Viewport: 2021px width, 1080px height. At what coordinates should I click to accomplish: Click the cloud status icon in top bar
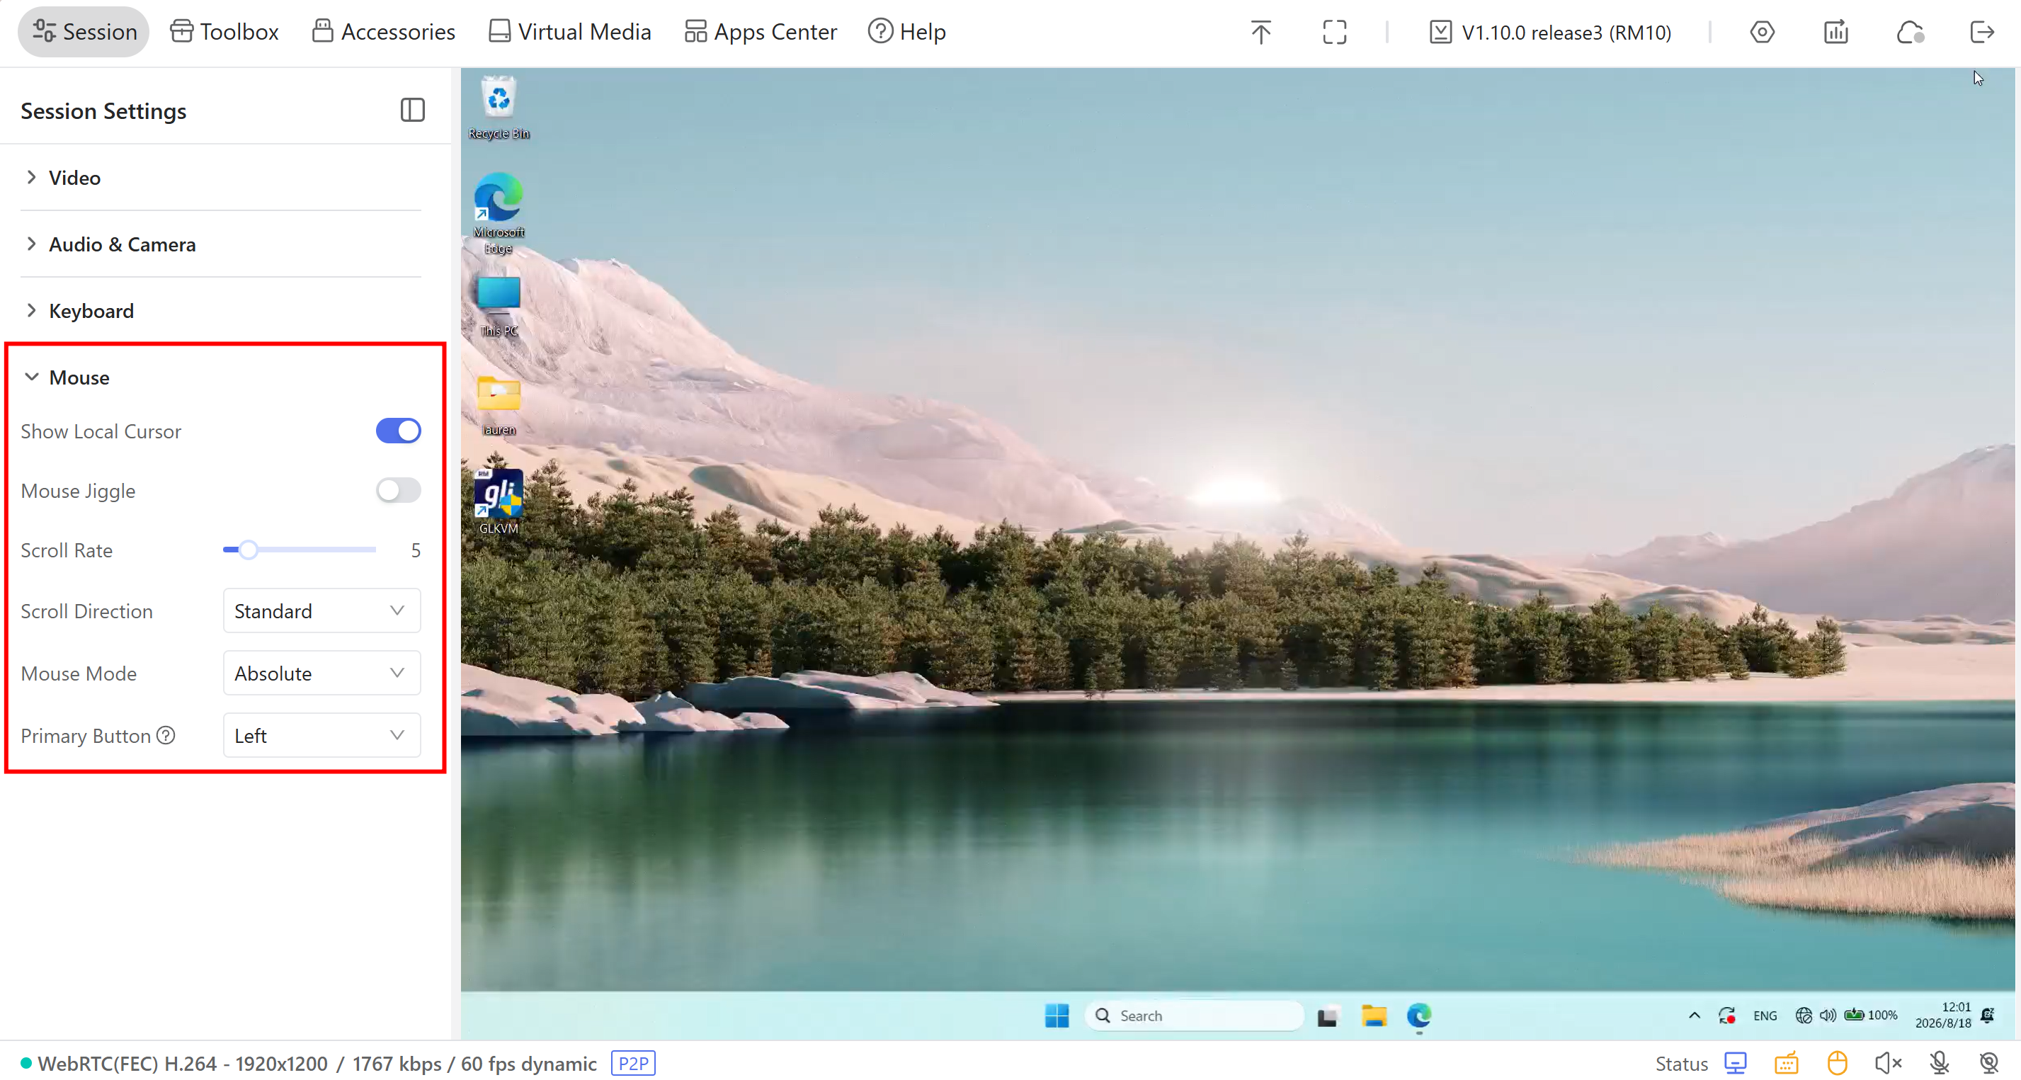(x=1910, y=32)
